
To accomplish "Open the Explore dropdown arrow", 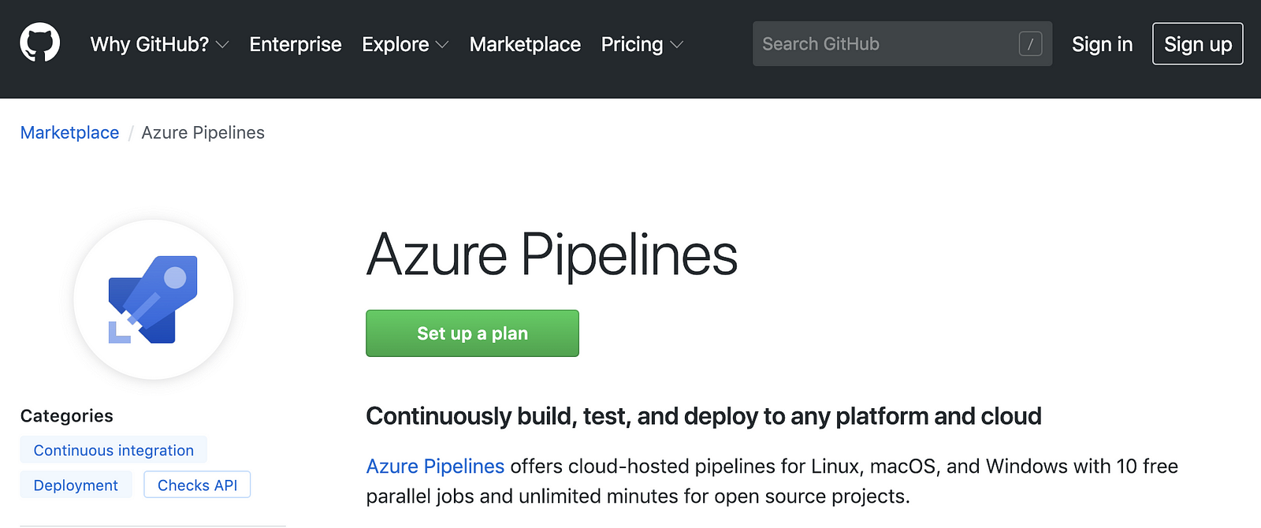I will [442, 45].
